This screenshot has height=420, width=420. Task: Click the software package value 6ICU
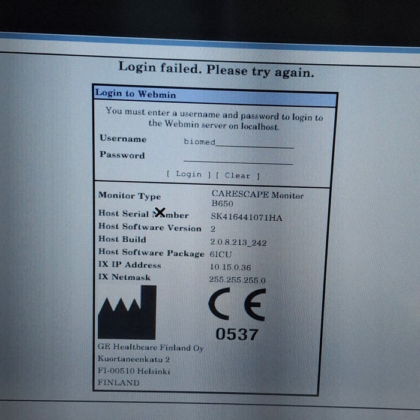pos(221,254)
